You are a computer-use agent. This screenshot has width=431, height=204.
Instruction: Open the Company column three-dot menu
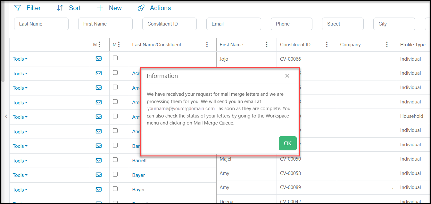click(x=387, y=44)
